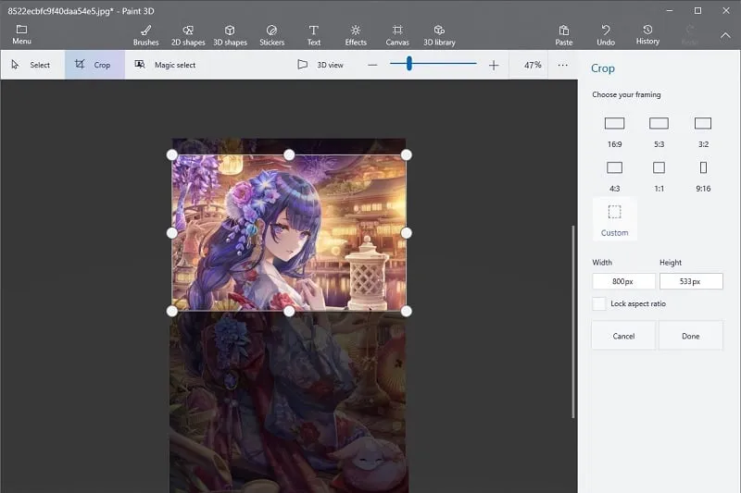Image resolution: width=741 pixels, height=493 pixels.
Task: Open the Effects panel
Action: click(x=356, y=35)
